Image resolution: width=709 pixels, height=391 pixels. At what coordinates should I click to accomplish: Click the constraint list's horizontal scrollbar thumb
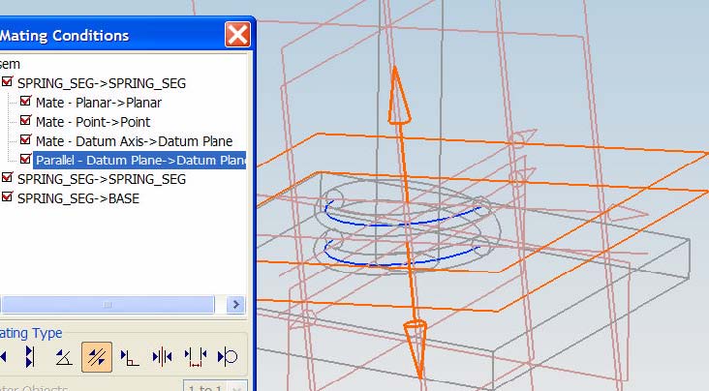[107, 305]
